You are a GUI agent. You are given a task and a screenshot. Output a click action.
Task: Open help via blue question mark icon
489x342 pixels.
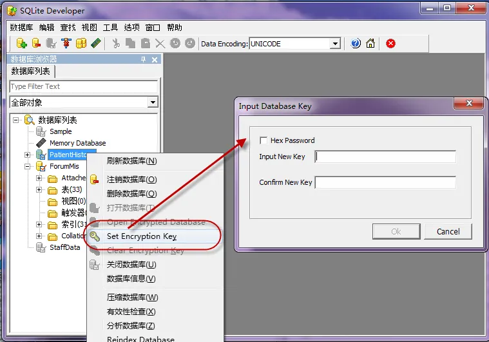[x=356, y=43]
